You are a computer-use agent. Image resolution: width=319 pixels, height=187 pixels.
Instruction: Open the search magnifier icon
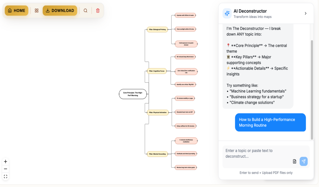[x=85, y=11]
